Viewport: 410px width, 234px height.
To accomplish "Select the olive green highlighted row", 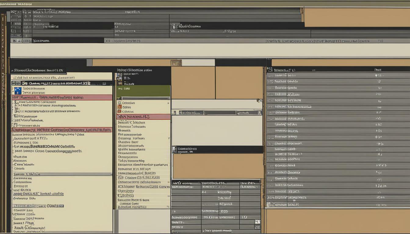I will tap(143, 91).
